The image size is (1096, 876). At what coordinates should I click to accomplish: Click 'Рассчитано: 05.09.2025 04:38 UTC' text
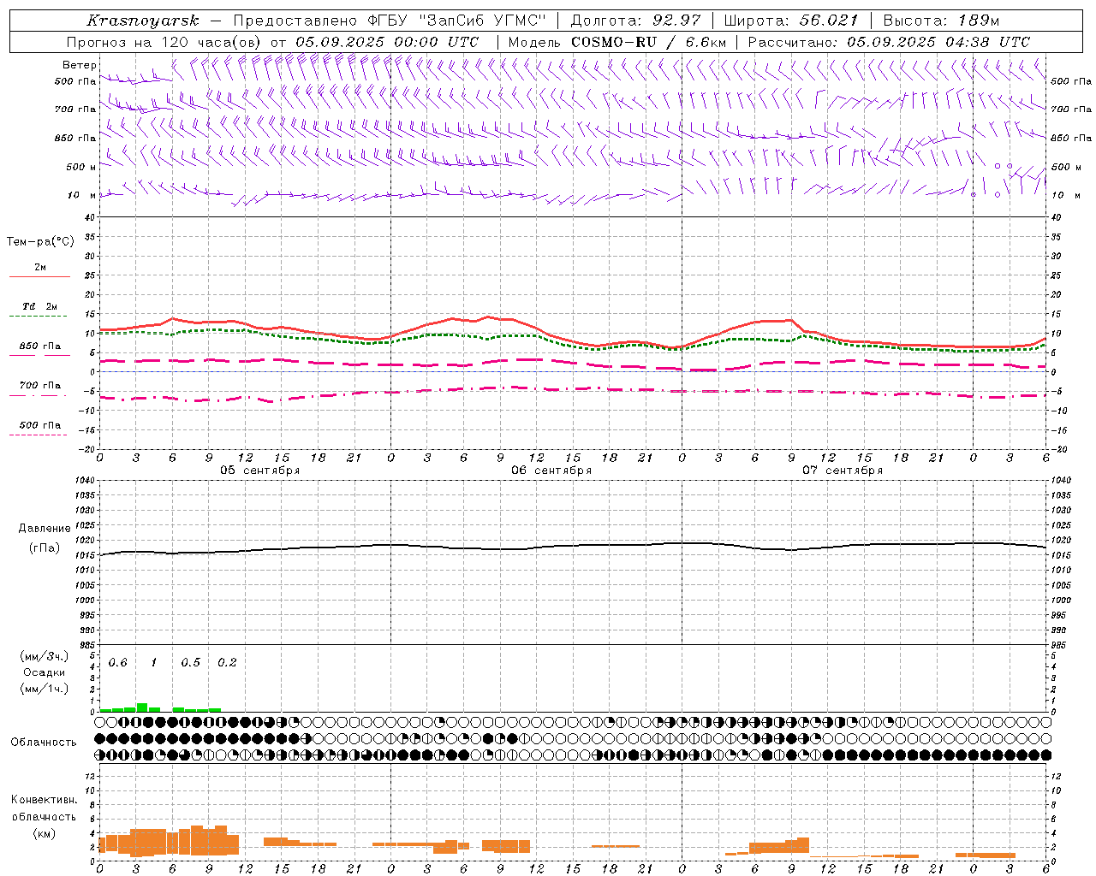click(889, 42)
